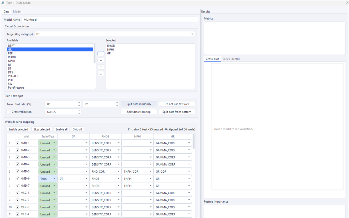Uncheck the KMD-5 well checkbox
This screenshot has height=218, width=349.
pyautogui.click(x=18, y=171)
